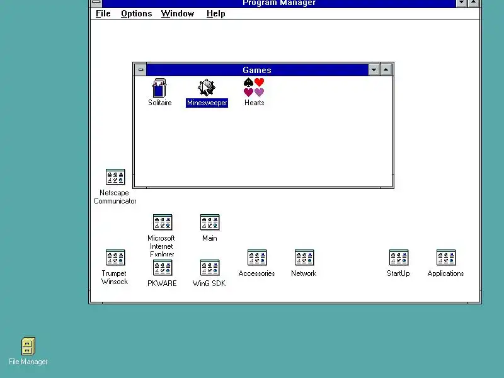Screen dimensions: 504x378
Task: Select the Netscape Communicator group icon
Action: pyautogui.click(x=115, y=177)
